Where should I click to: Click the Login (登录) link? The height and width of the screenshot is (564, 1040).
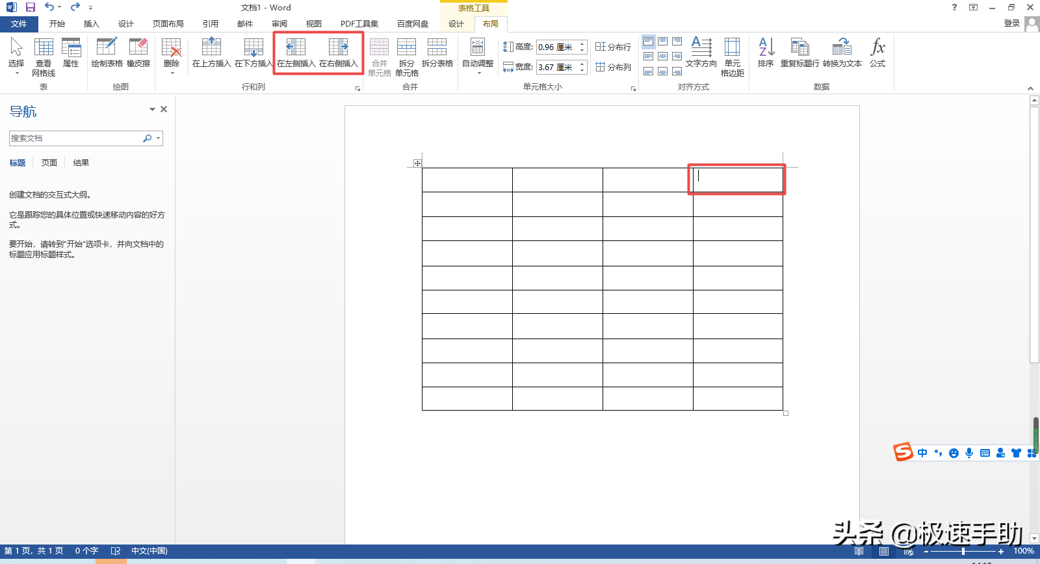click(1011, 23)
